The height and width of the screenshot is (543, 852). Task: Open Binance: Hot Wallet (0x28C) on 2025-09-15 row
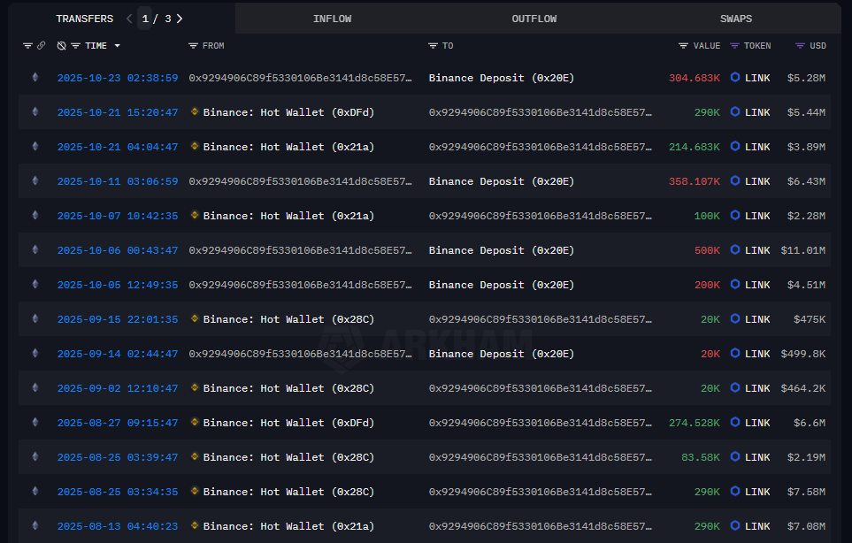tap(288, 319)
